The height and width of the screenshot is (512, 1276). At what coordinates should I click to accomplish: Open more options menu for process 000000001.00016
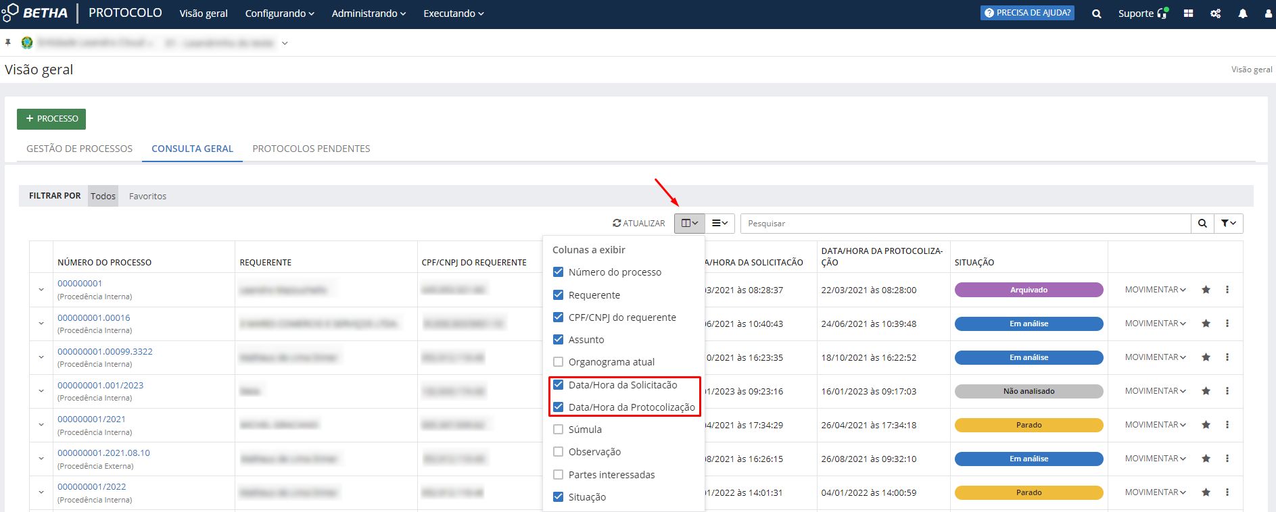tap(1227, 324)
